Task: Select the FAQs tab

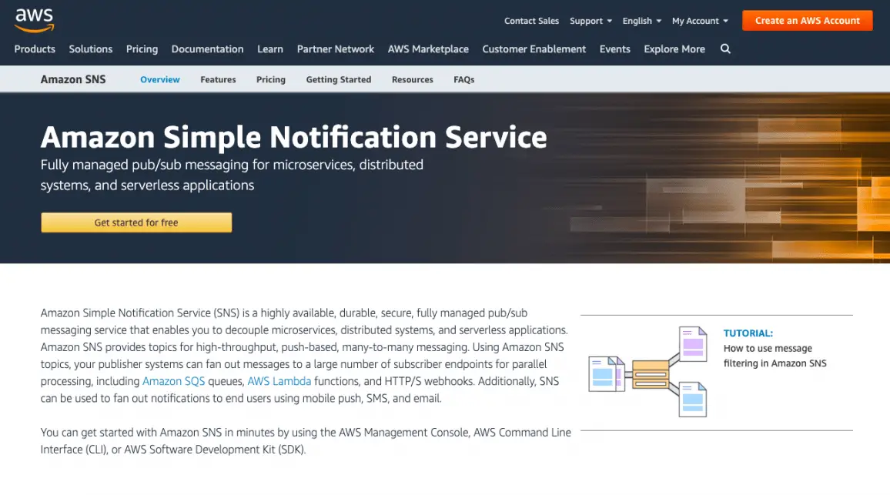Action: [x=463, y=79]
